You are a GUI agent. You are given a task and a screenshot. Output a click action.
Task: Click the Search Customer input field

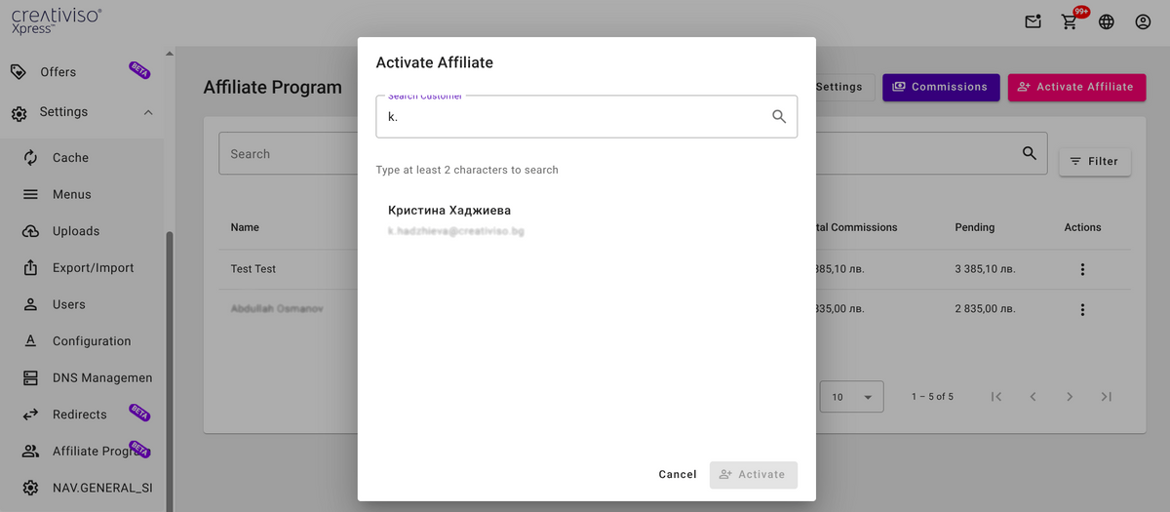point(570,117)
